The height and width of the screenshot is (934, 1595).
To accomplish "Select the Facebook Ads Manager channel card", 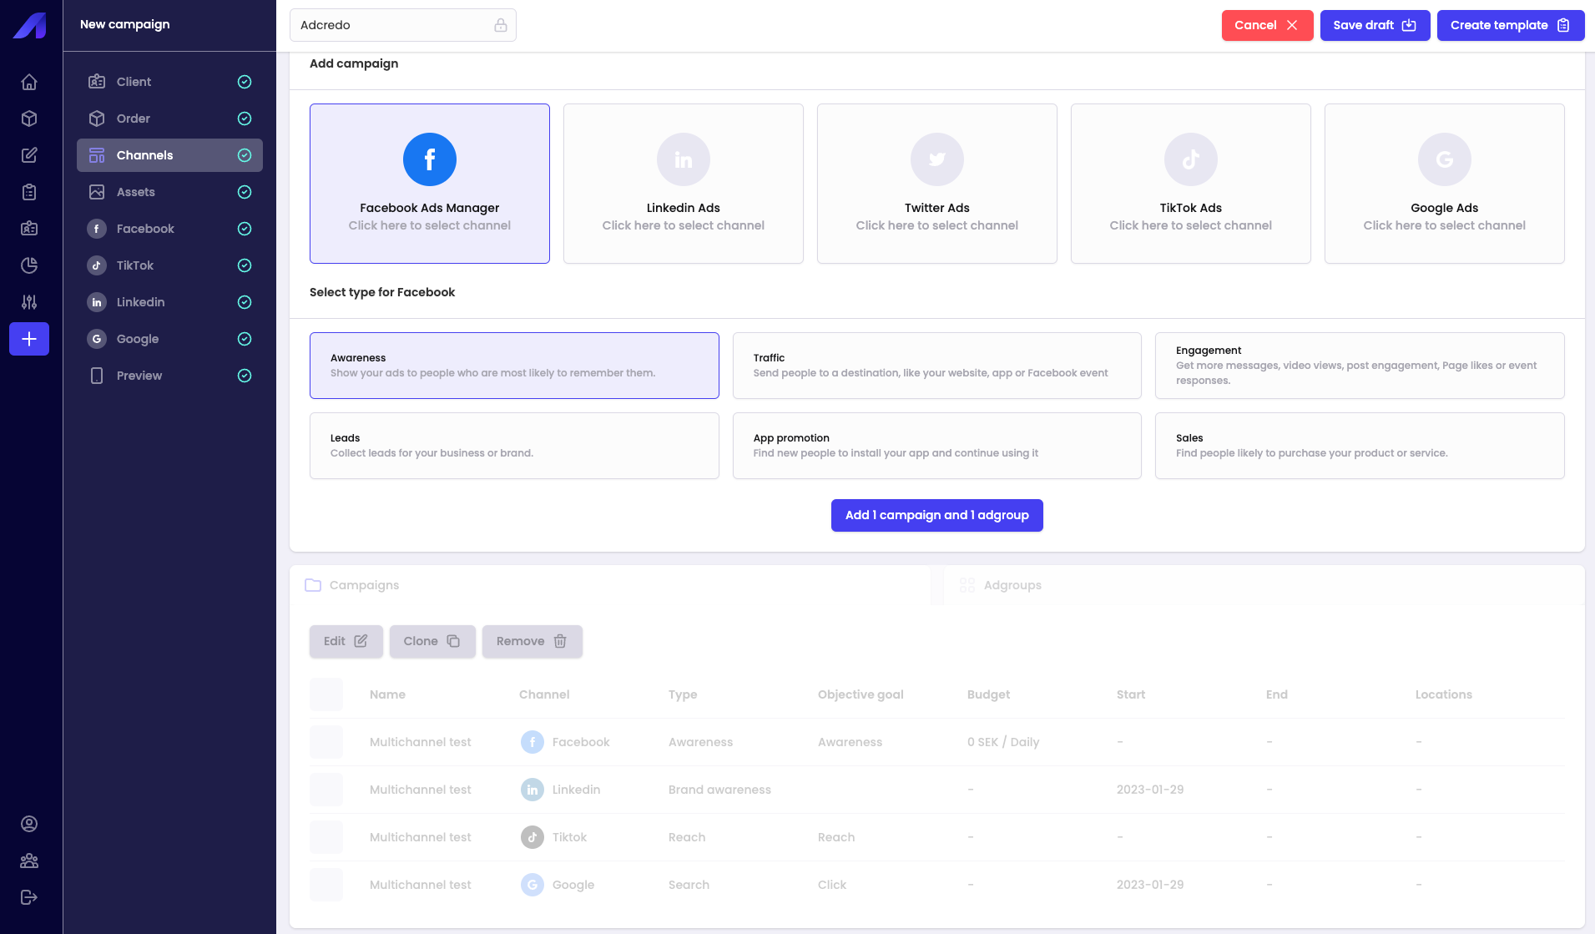I will coord(430,184).
